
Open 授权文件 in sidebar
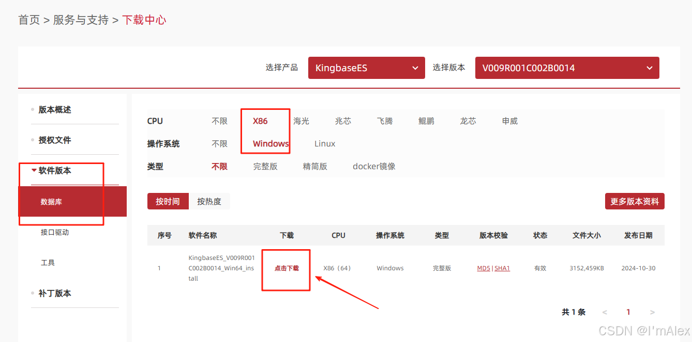pyautogui.click(x=55, y=140)
